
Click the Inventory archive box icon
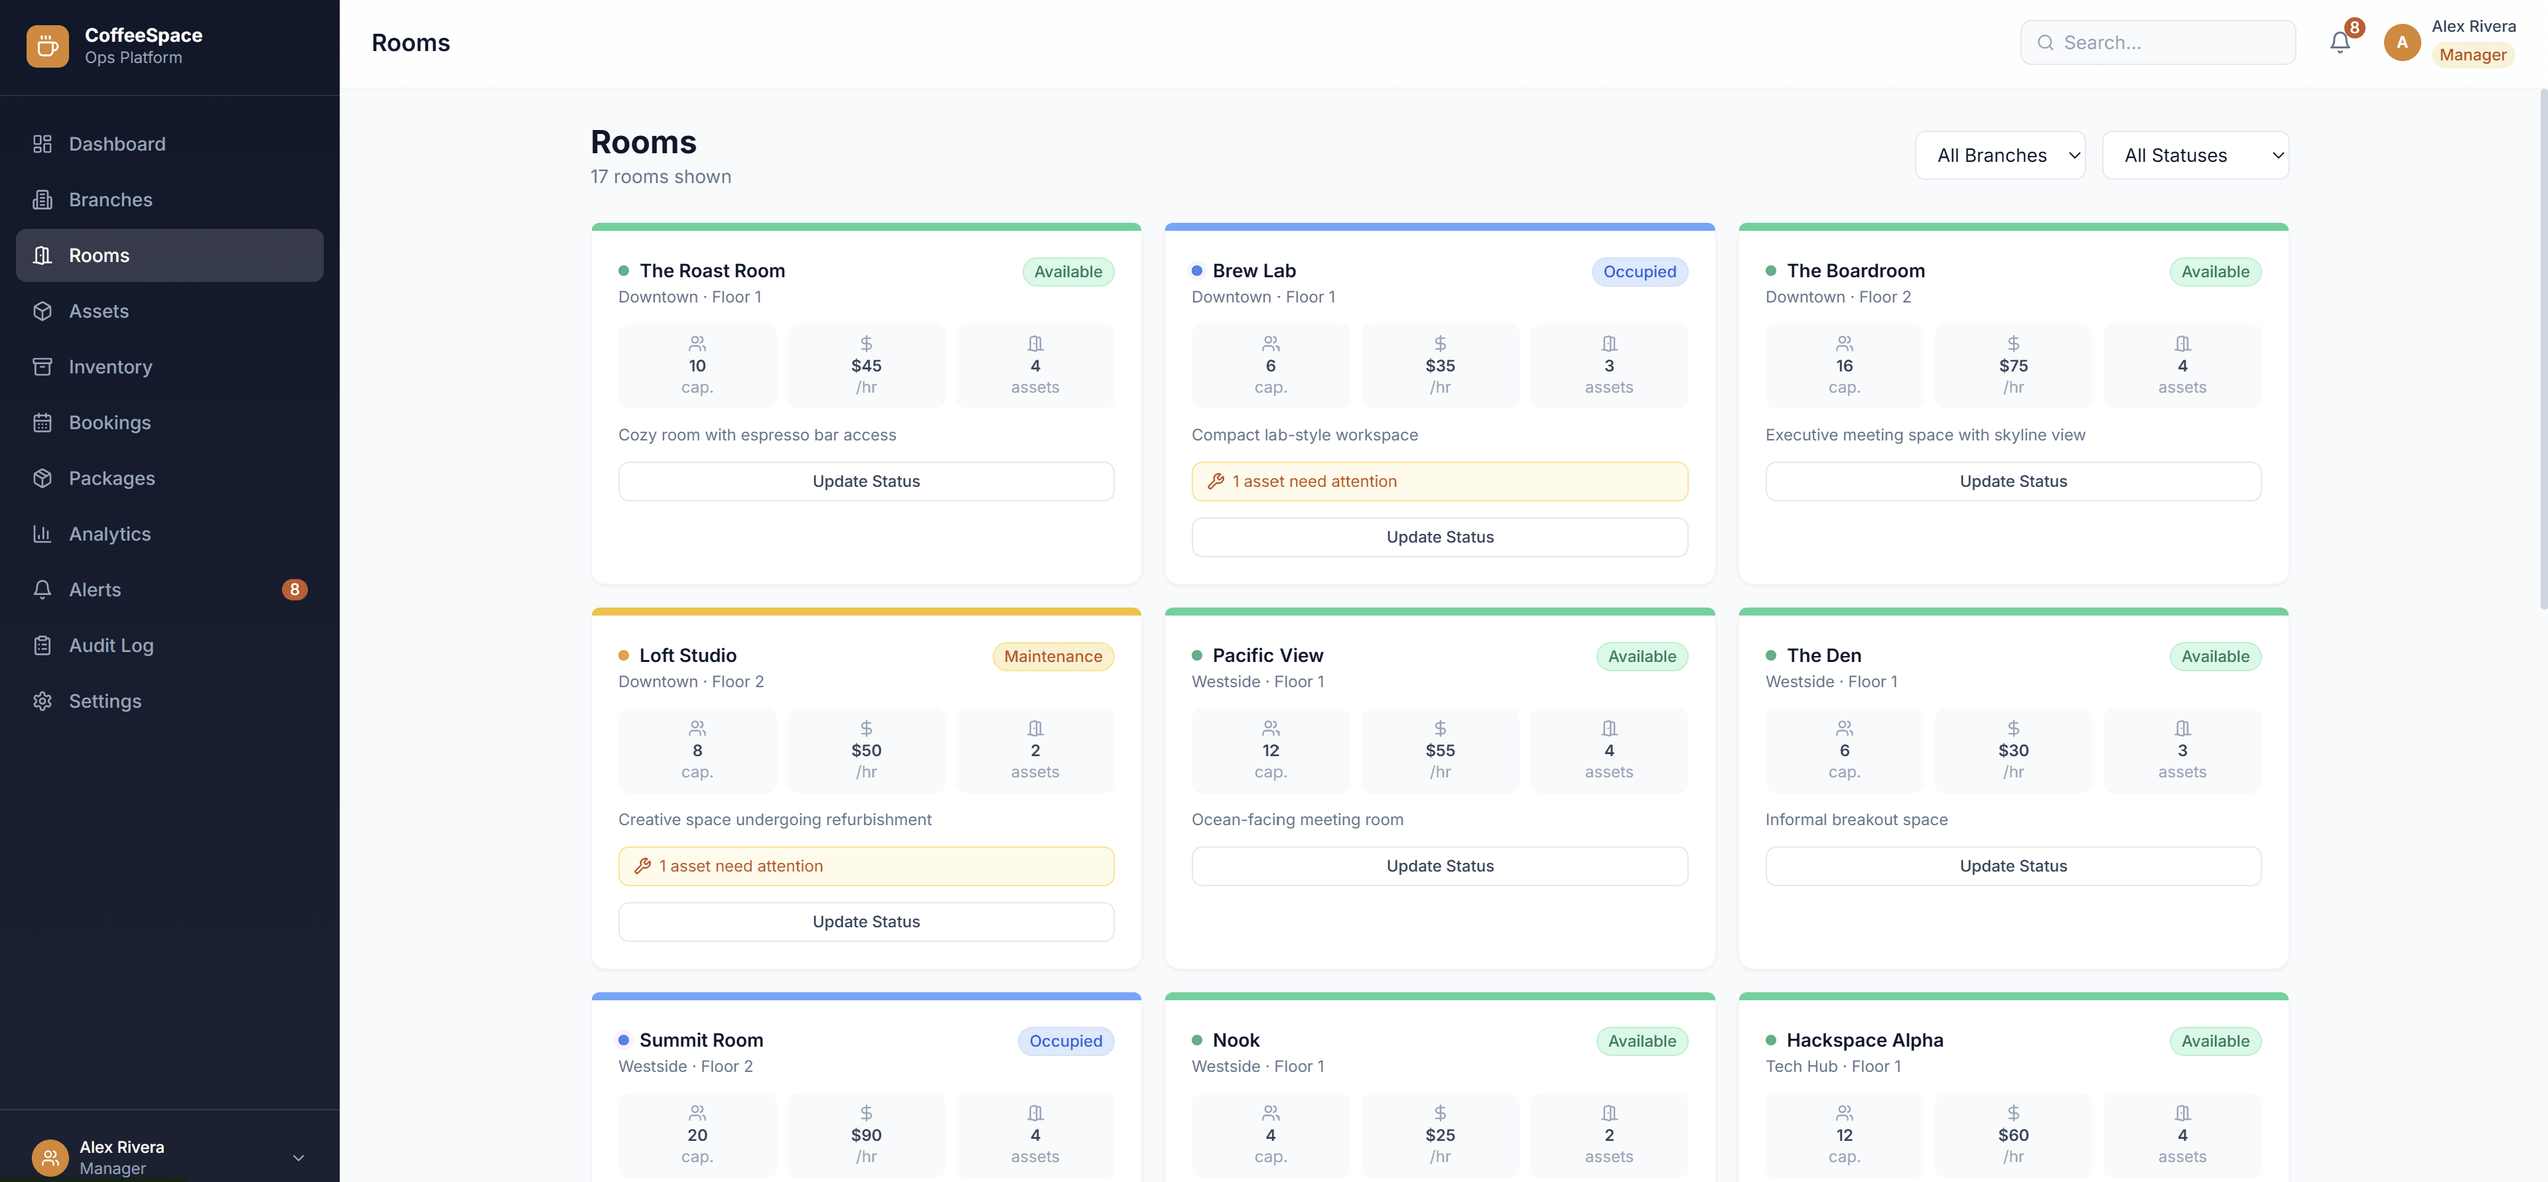(42, 367)
